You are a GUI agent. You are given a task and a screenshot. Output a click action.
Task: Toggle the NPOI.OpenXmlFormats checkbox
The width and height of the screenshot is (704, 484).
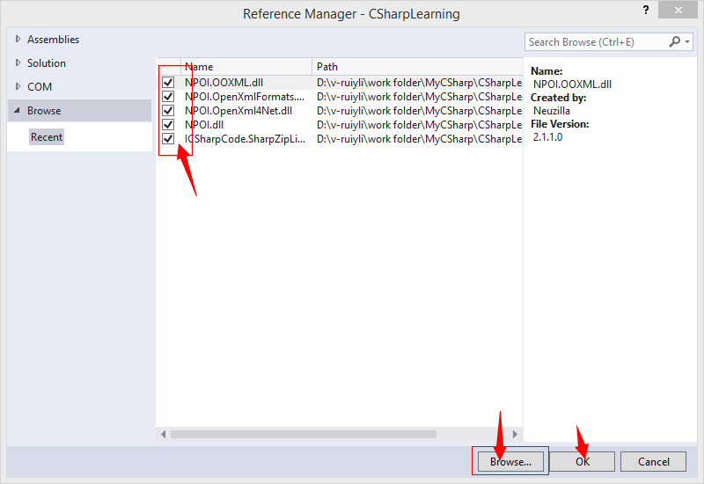tap(168, 96)
